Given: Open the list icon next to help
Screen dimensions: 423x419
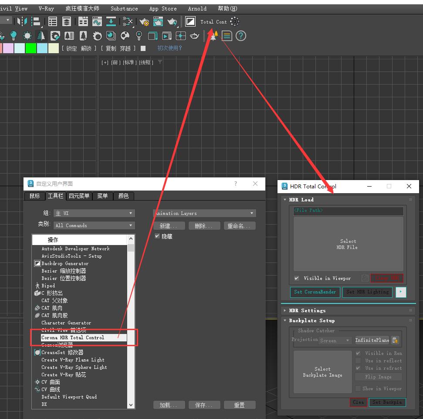Looking at the screenshot, I should tap(227, 36).
